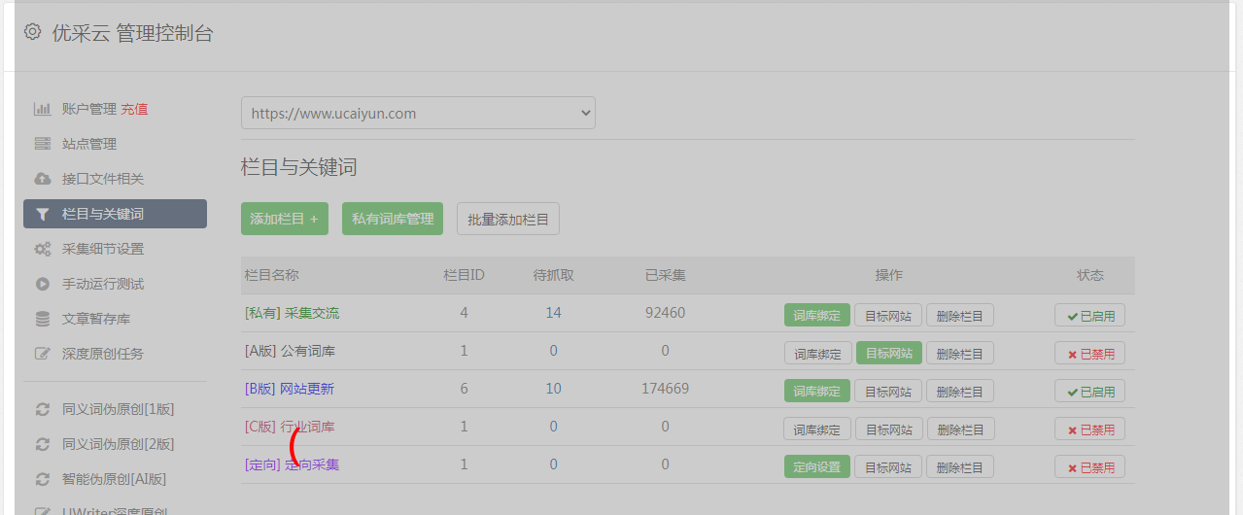
Task: Click the database icon for 文章暂存库
Action: click(43, 319)
